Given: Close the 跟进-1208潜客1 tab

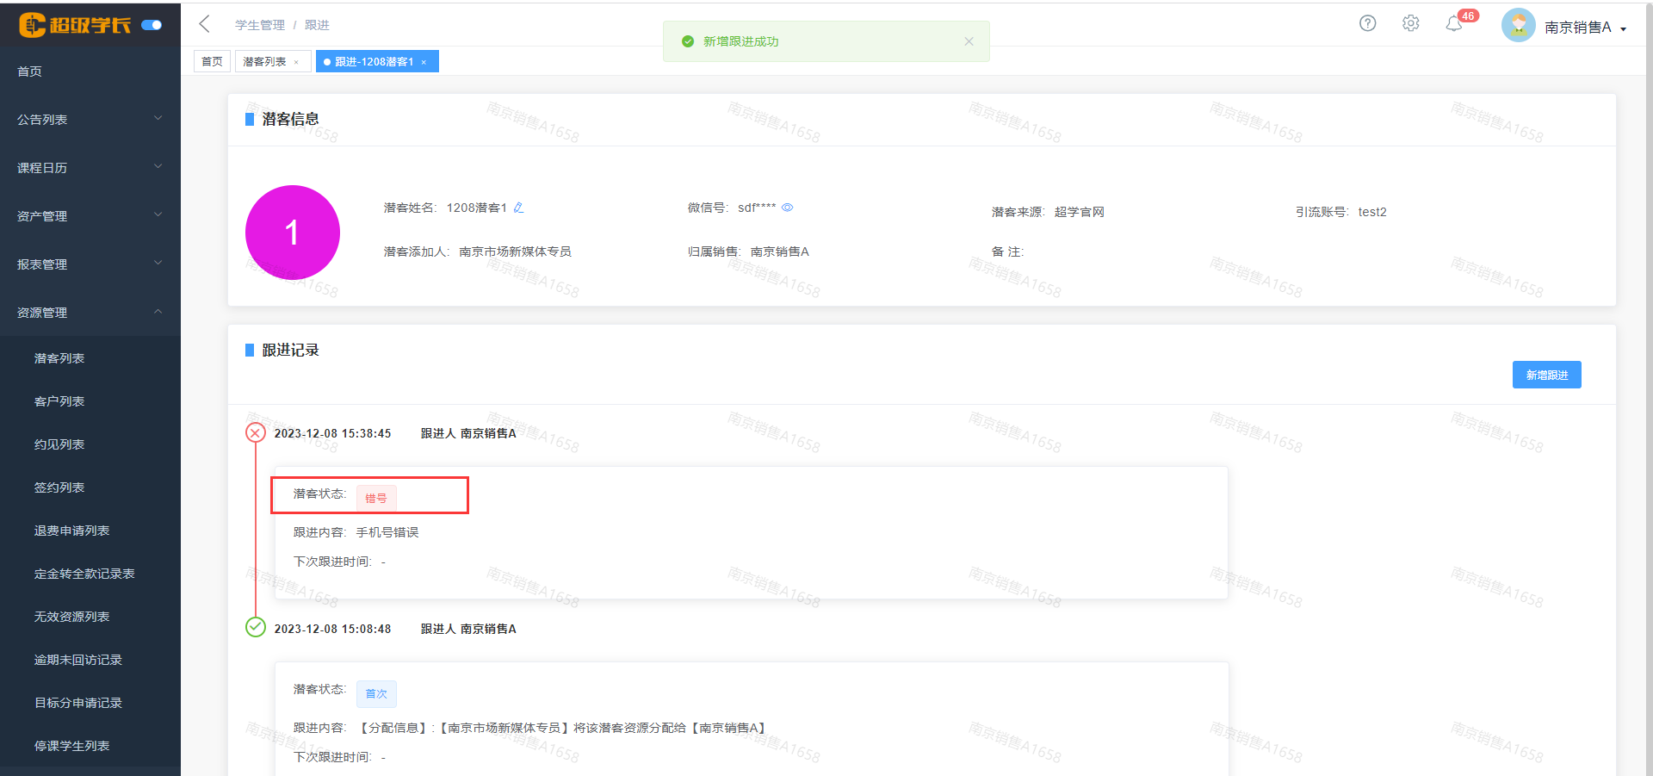Looking at the screenshot, I should point(424,62).
